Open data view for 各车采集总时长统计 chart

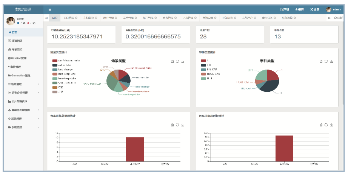coord(321,125)
